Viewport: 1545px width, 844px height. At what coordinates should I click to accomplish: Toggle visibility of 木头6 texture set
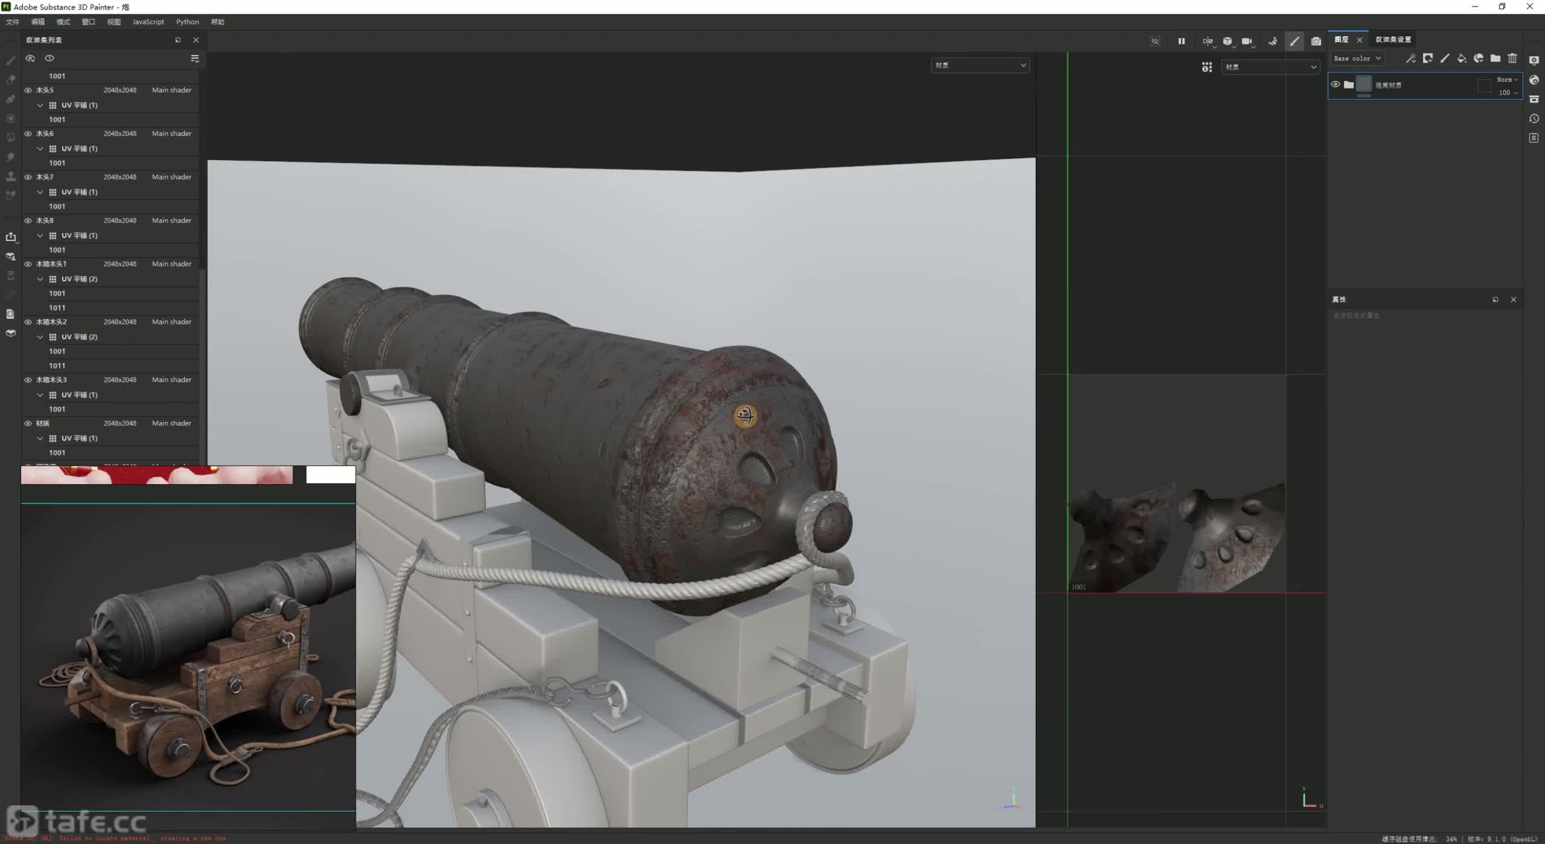coord(28,133)
